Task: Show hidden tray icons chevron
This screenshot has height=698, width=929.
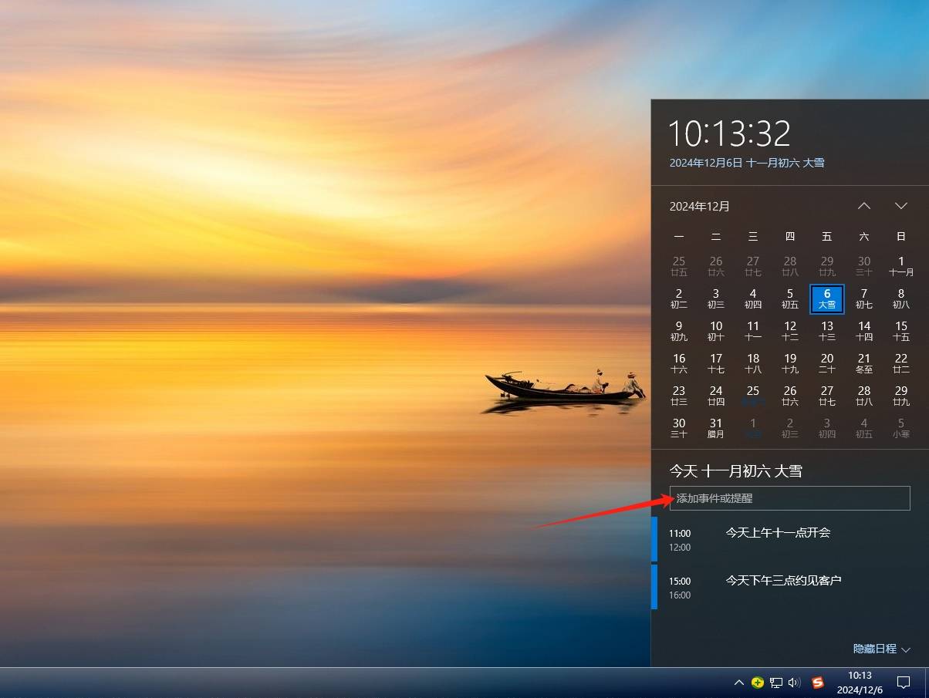Action: 739,683
